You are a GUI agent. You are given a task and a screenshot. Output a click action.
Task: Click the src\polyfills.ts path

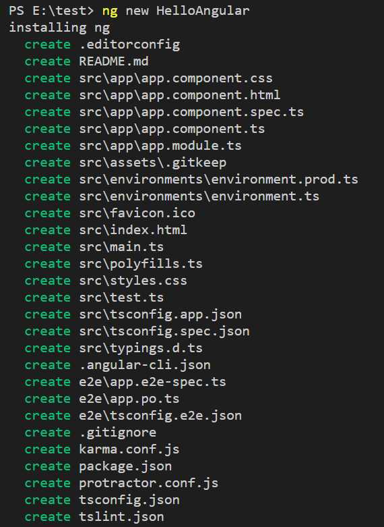[141, 264]
